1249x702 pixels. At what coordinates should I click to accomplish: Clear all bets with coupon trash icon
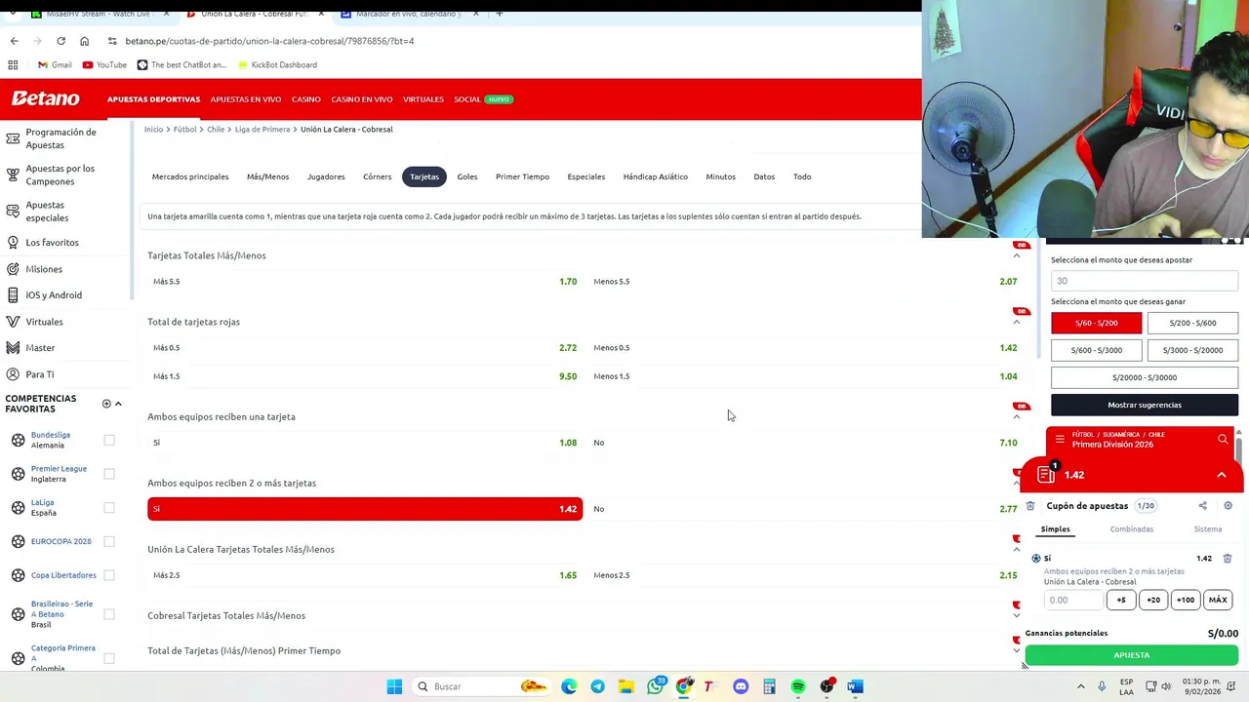click(1030, 506)
